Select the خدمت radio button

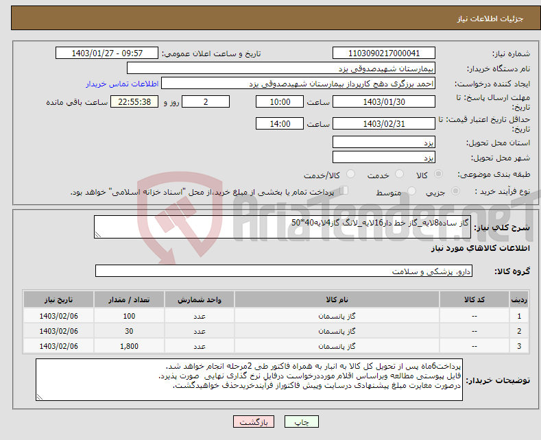pos(399,174)
